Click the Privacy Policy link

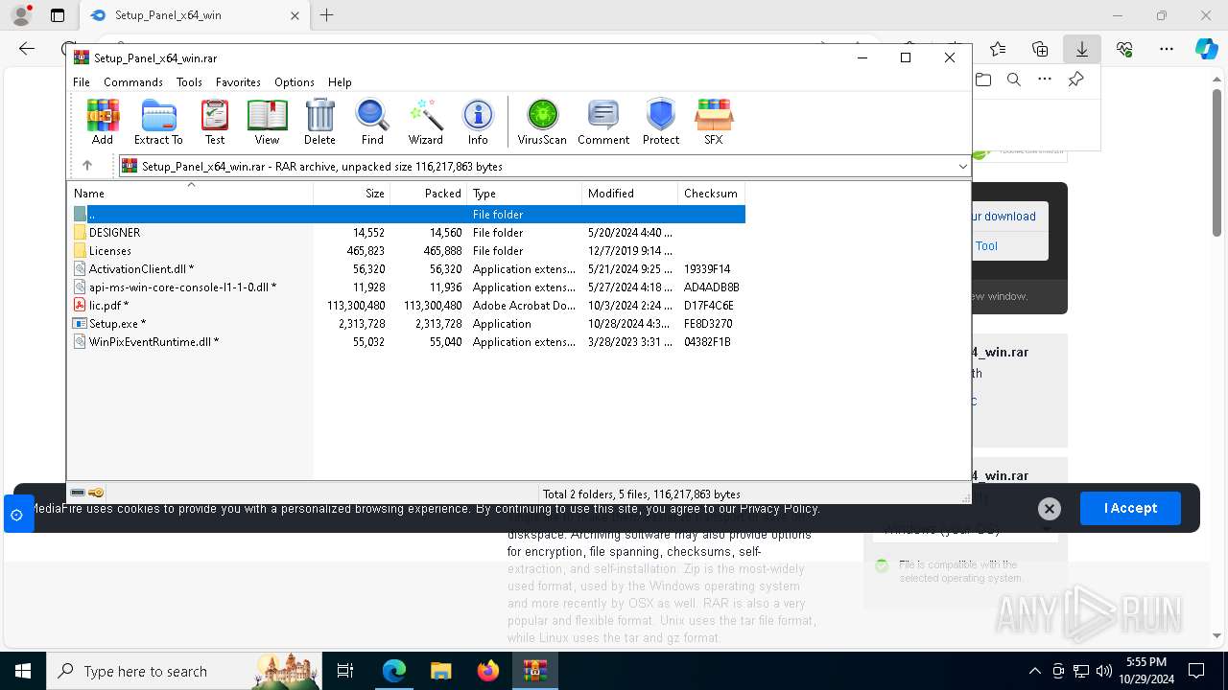(x=779, y=509)
